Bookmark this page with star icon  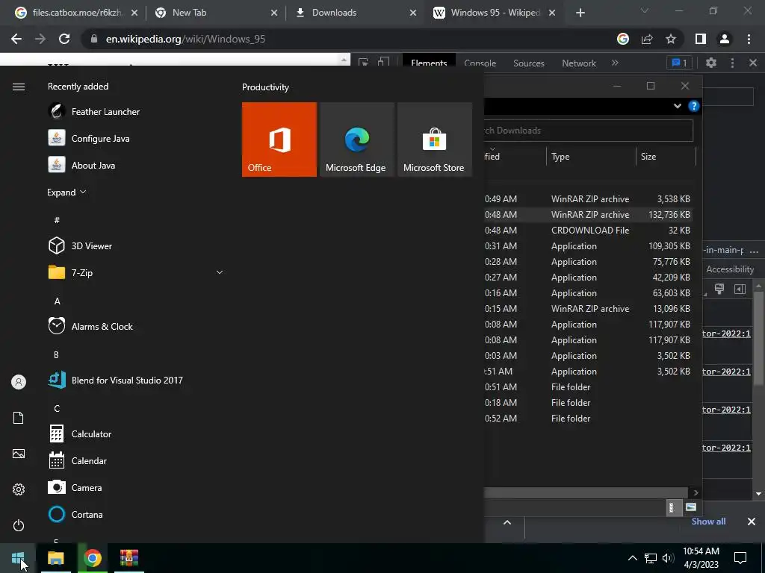point(671,39)
